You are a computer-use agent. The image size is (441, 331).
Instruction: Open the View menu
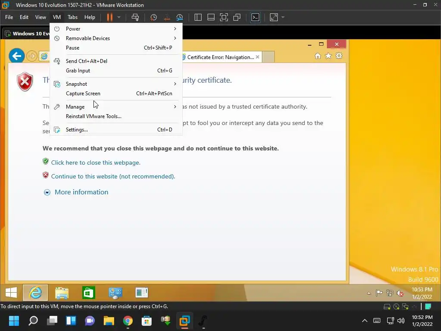pyautogui.click(x=40, y=17)
